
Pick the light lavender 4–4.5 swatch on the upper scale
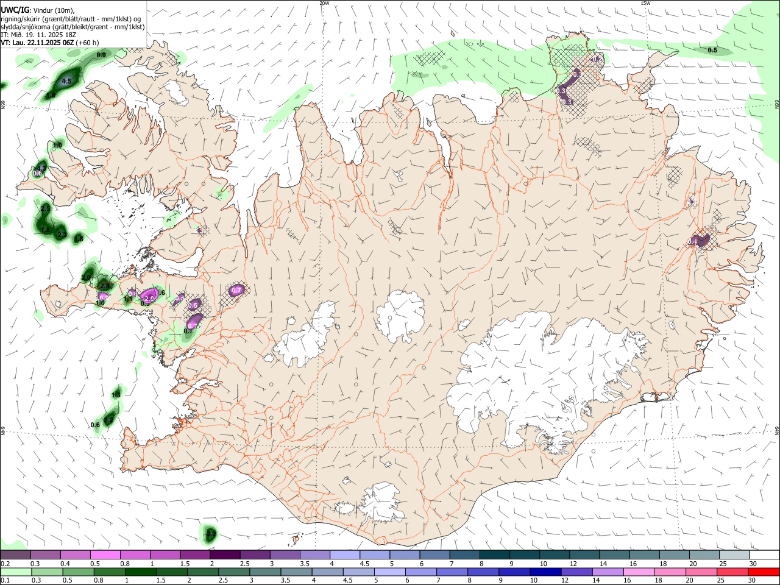[345, 555]
